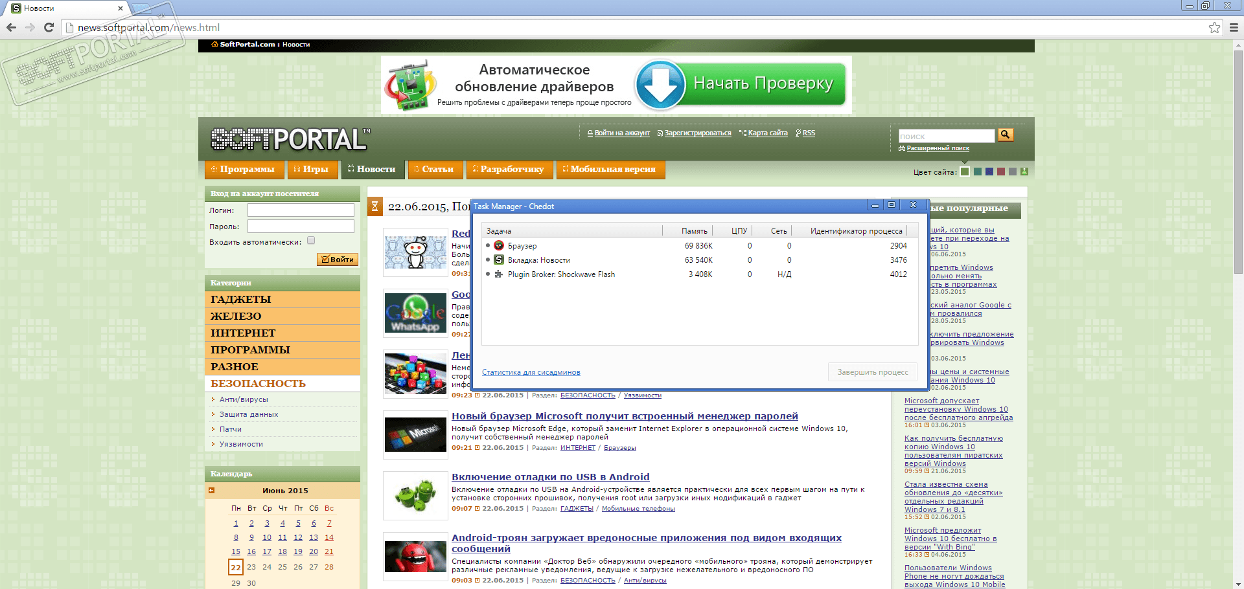
Task: Click the Логин input field
Action: 301,210
